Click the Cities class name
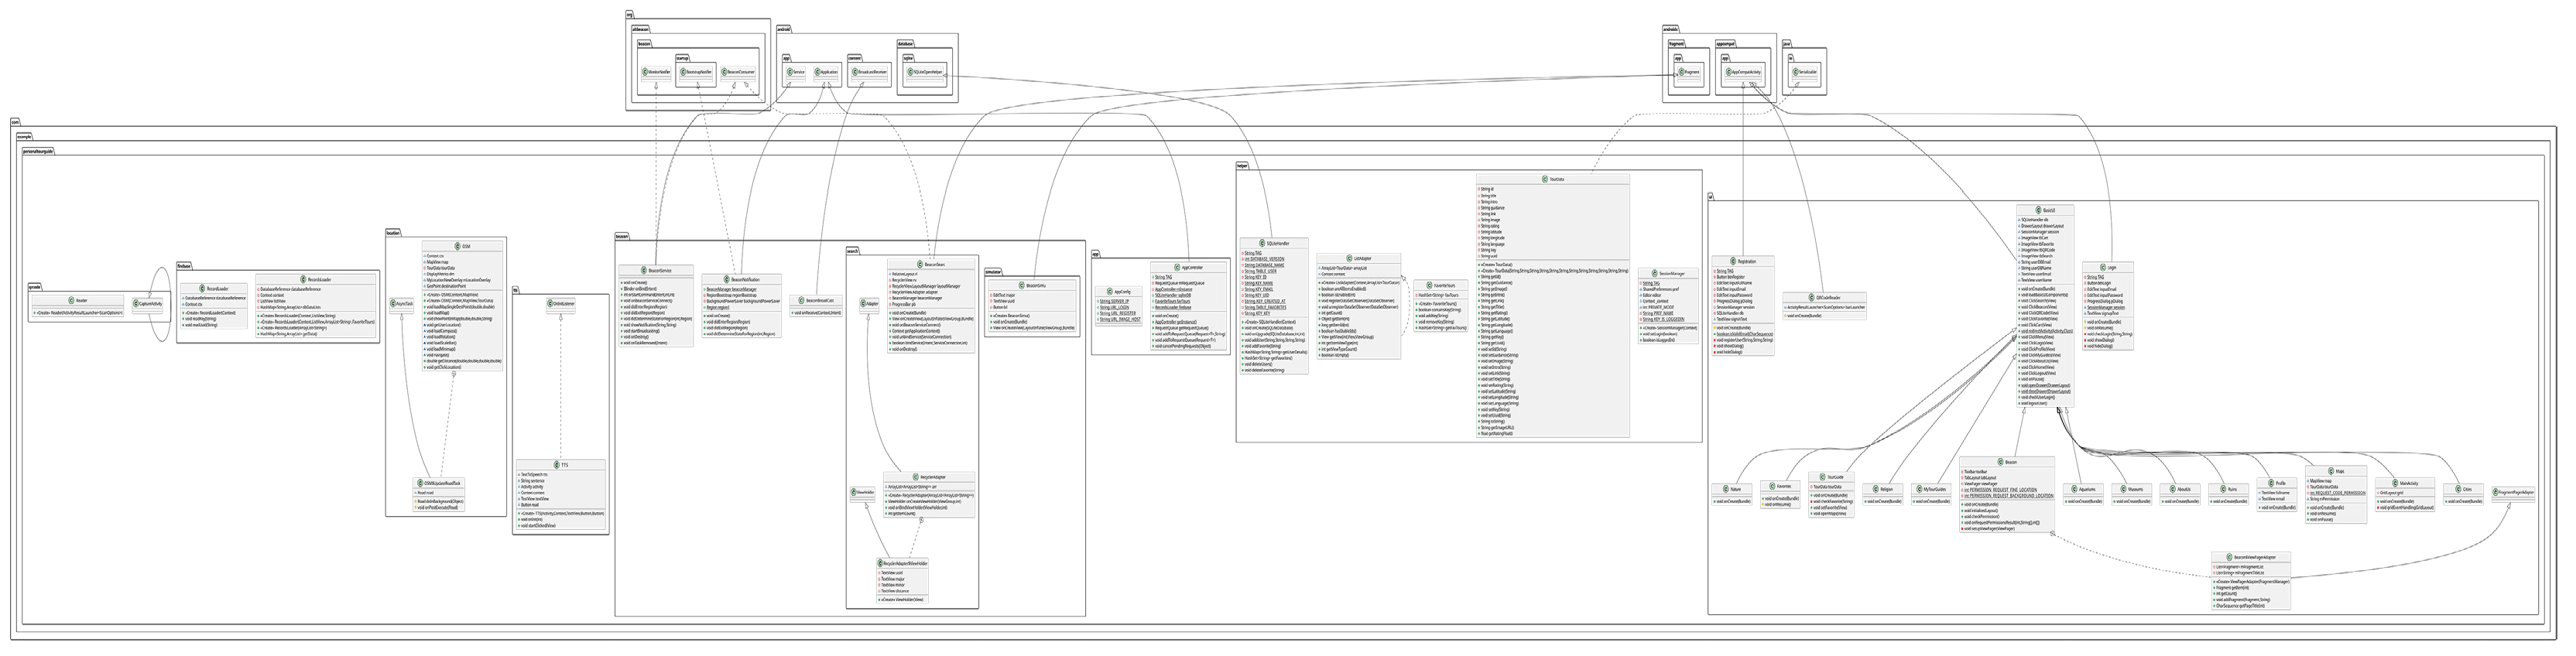The image size is (2576, 656). point(2466,489)
